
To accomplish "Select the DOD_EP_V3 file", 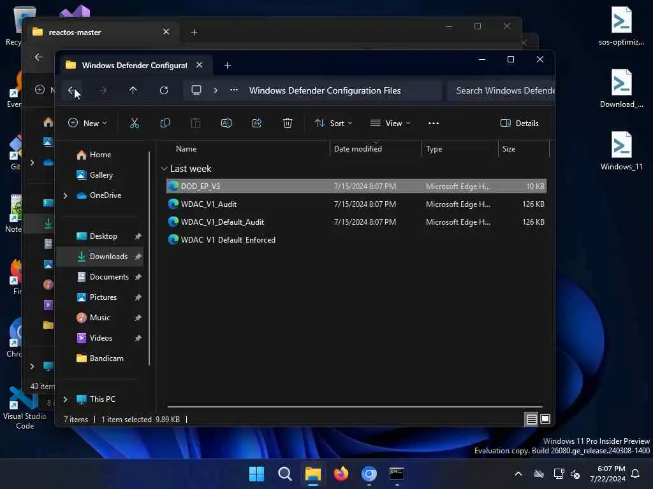I will [356, 187].
